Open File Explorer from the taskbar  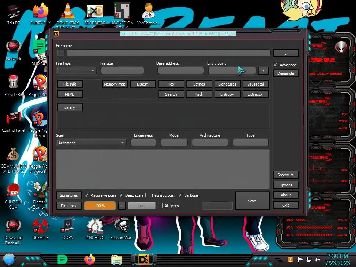click(x=117, y=260)
